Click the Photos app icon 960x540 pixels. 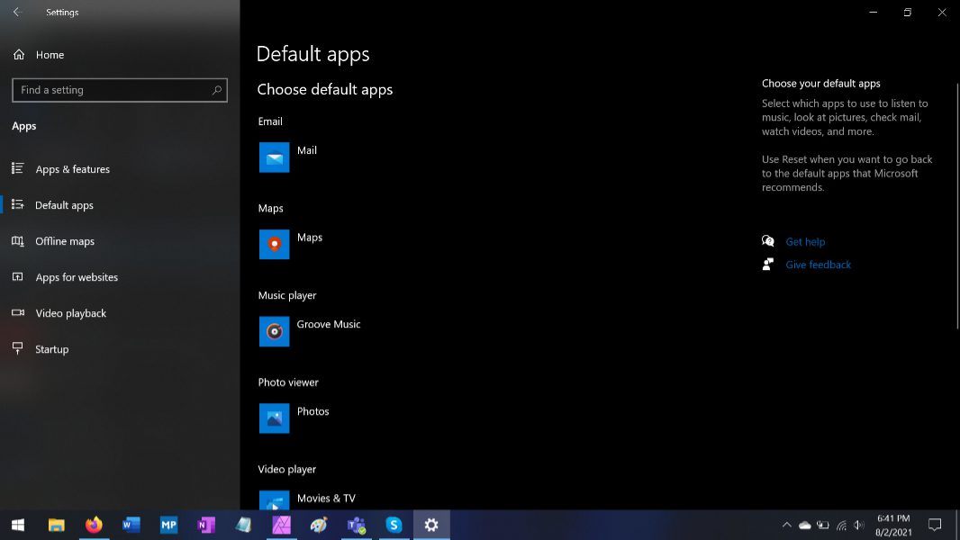(x=275, y=418)
